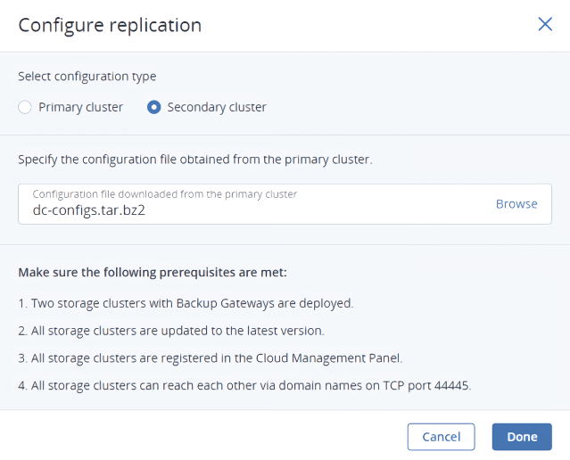
Task: Click the 'Select configuration type' label
Action: (87, 77)
